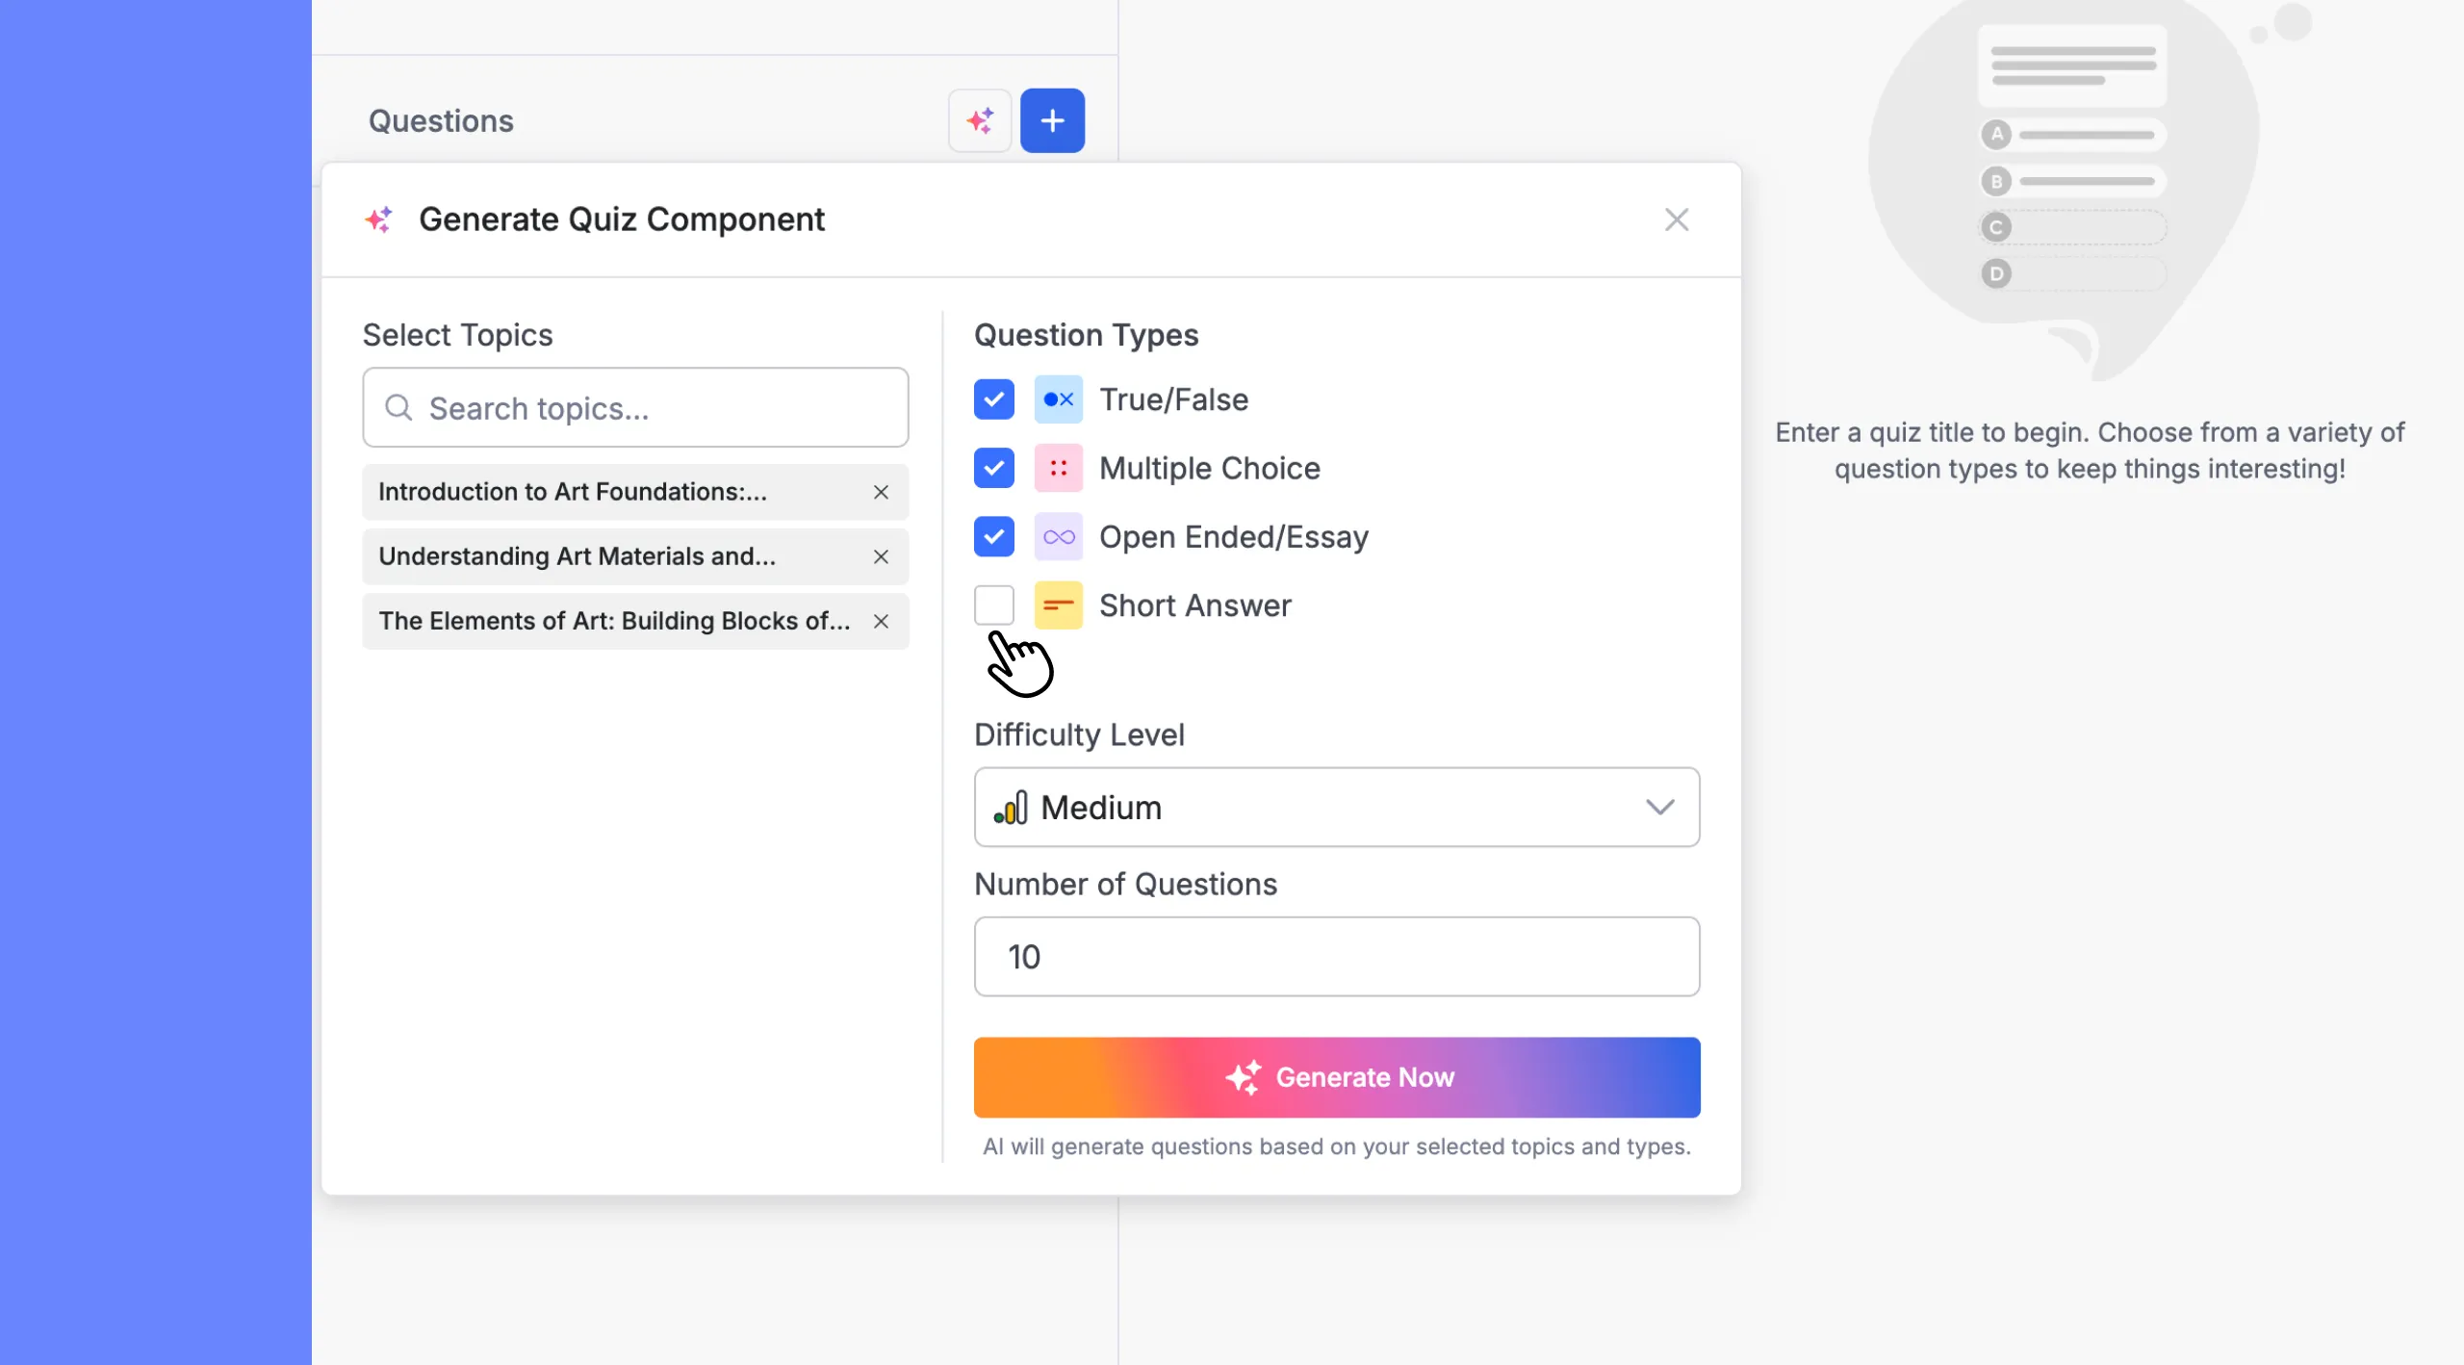Viewport: 2464px width, 1365px height.
Task: Click the Generate Now button
Action: coord(1337,1077)
